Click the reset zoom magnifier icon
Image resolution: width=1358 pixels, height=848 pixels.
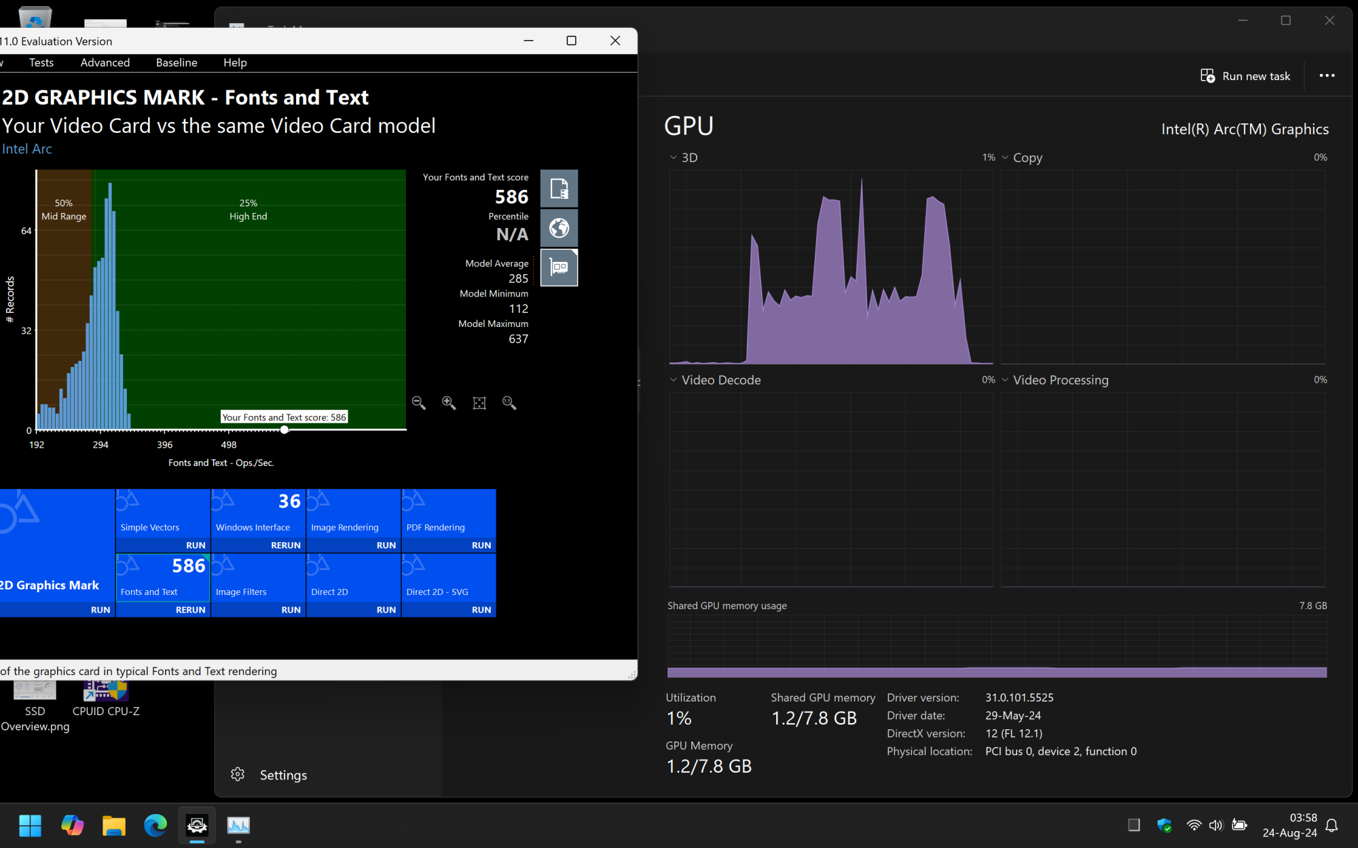pyautogui.click(x=509, y=403)
